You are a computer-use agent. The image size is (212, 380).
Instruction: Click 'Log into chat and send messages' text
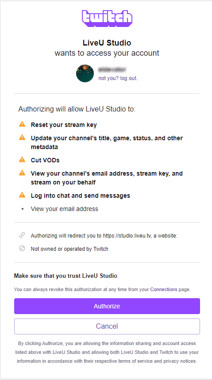click(x=80, y=196)
